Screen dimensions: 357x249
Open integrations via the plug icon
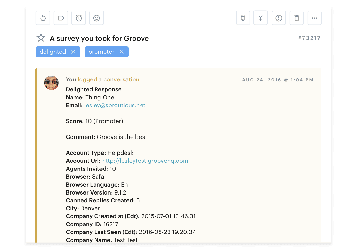243,18
